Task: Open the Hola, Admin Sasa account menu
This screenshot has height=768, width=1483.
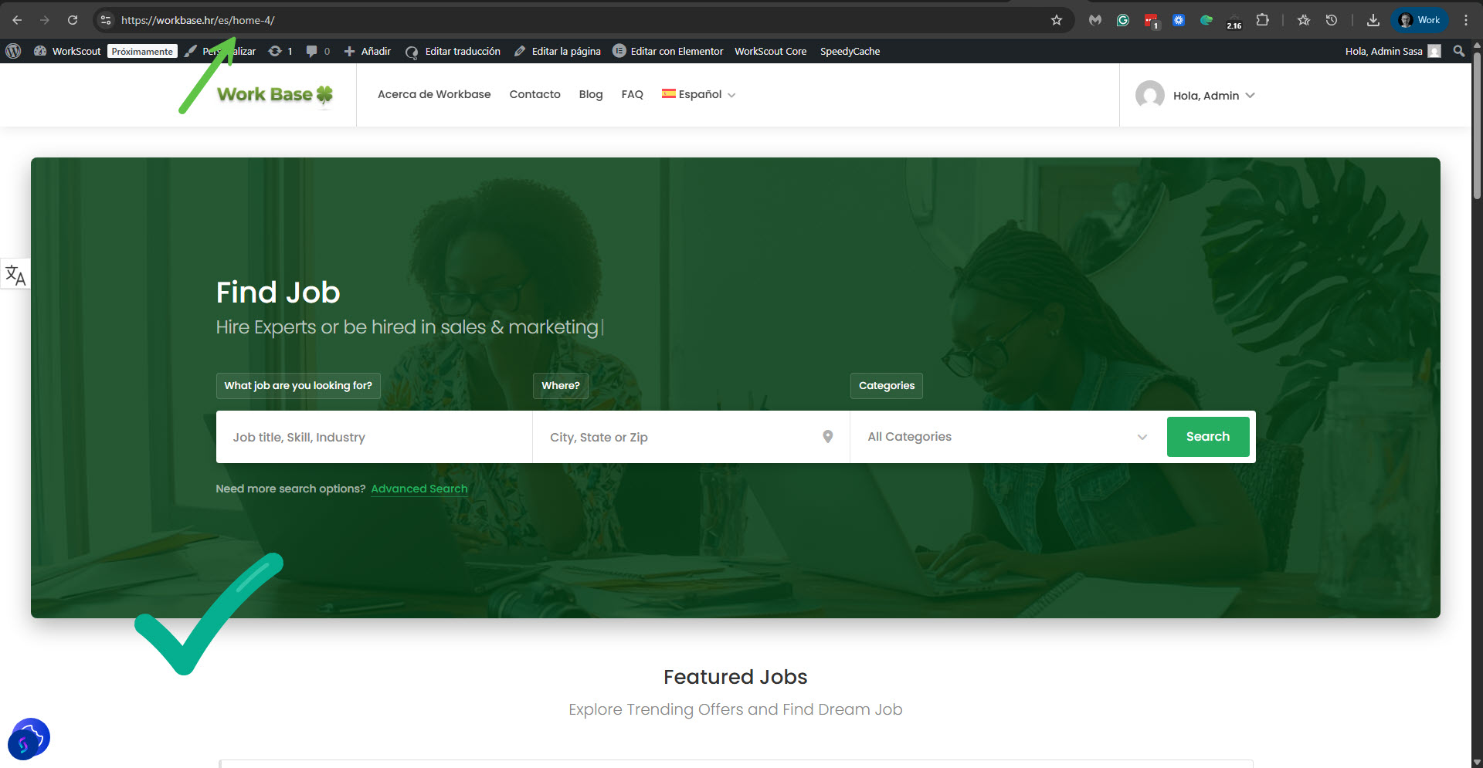Action: pyautogui.click(x=1393, y=51)
